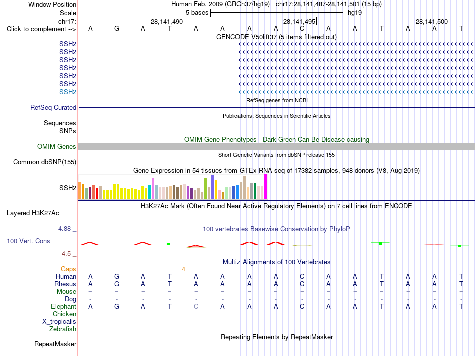Click the Layered H3K27Ac label

coord(33,213)
